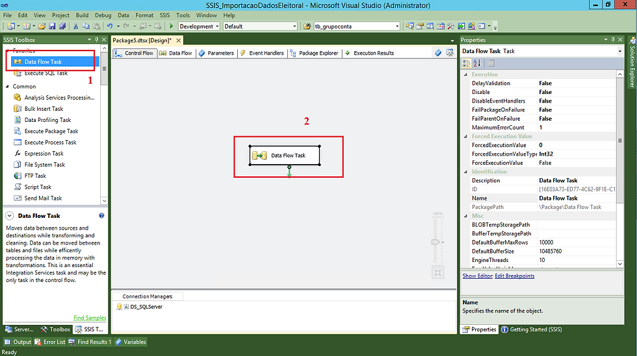637x356 pixels.
Task: Click the Toolbox hammer-and-wrench toolbar icon
Action: tap(451, 27)
